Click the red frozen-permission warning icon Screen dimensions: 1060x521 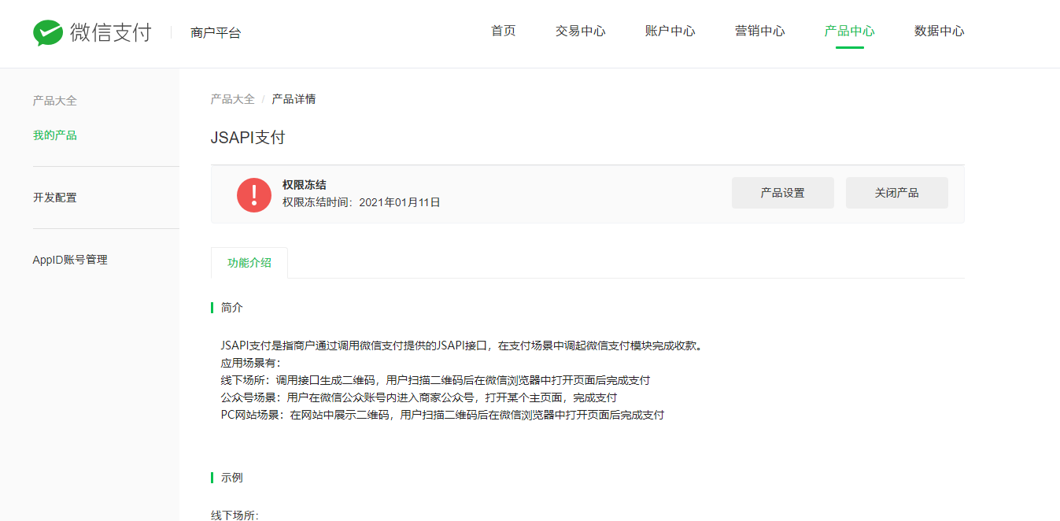coord(254,194)
